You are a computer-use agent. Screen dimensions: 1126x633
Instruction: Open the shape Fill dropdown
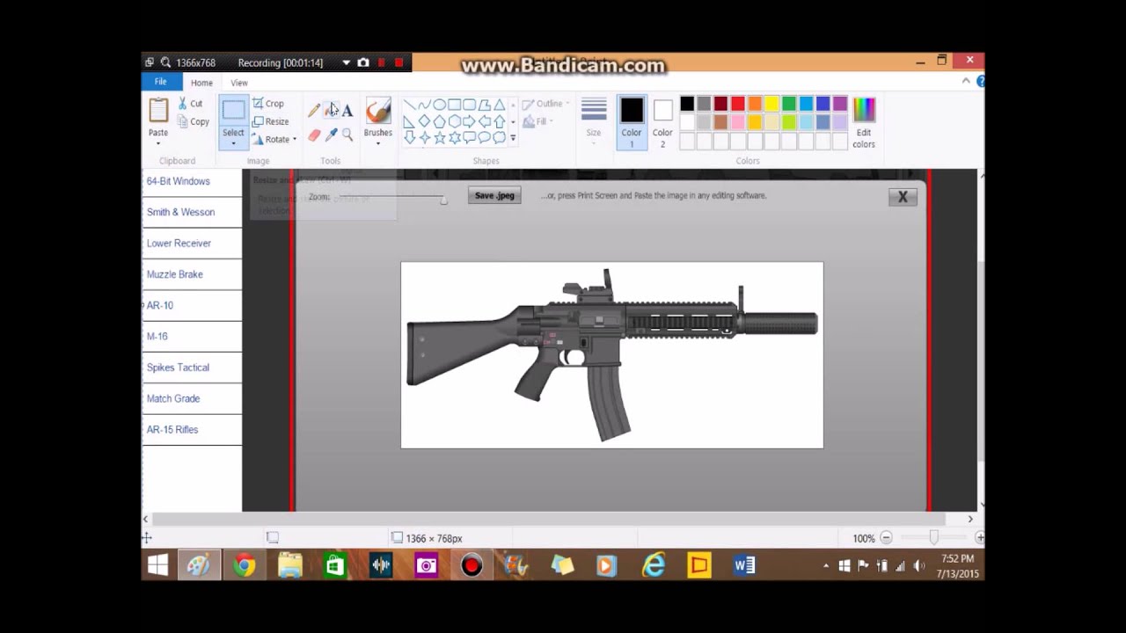[537, 121]
